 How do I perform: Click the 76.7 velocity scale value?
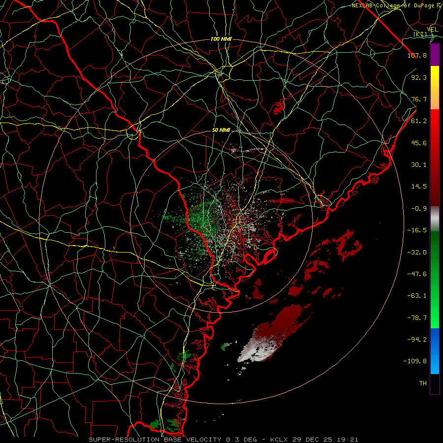point(419,99)
